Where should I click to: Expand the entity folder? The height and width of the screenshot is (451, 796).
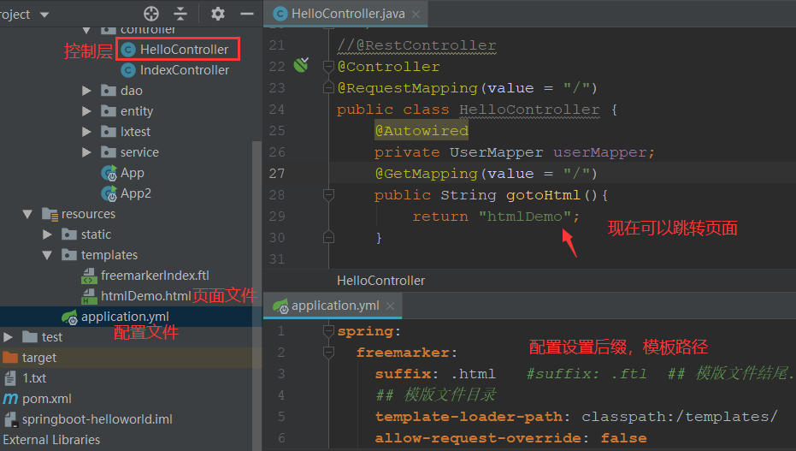click(x=86, y=111)
